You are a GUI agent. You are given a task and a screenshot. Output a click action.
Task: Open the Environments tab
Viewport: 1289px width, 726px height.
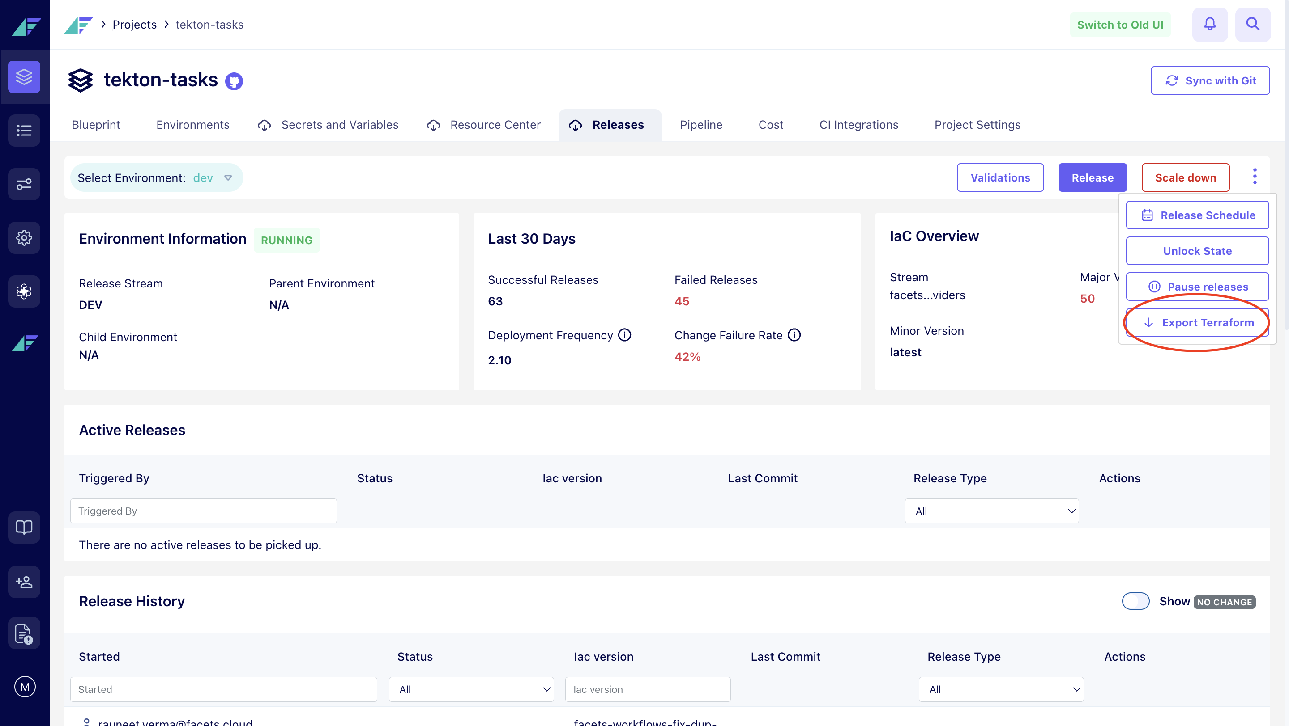192,125
